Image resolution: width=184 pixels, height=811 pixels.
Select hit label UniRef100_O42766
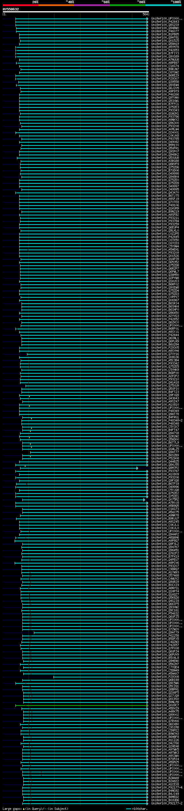point(165,743)
